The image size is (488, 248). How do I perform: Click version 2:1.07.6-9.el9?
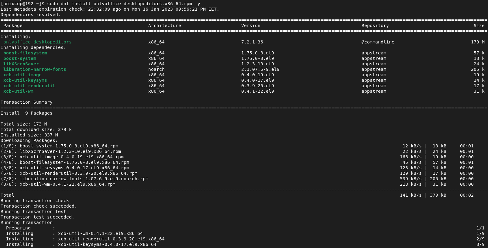(260, 69)
